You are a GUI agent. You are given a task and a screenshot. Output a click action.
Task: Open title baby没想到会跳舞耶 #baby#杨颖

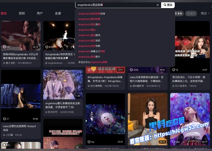click(x=19, y=128)
